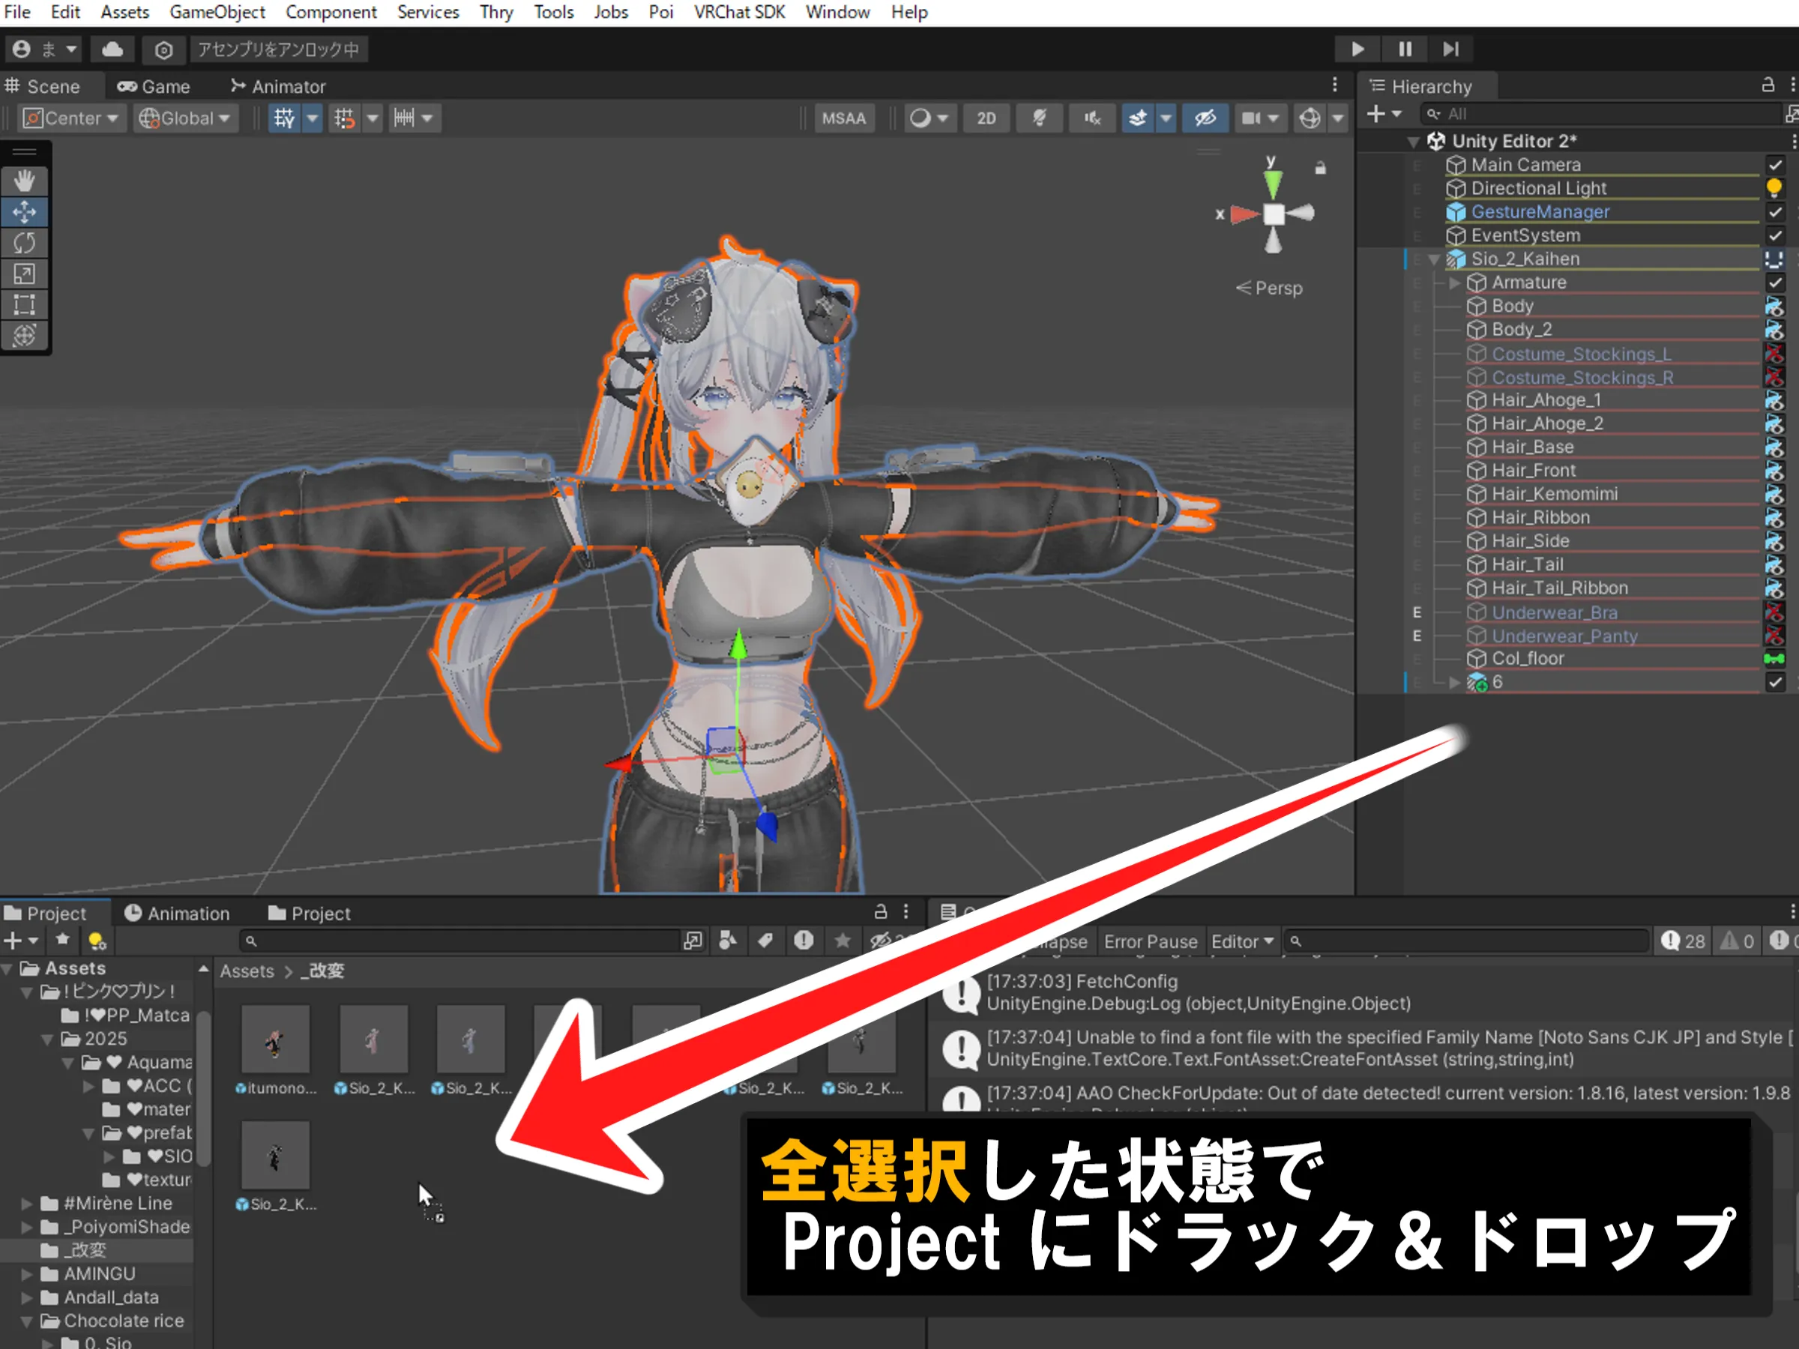
Task: Open the Poi menu
Action: point(660,12)
